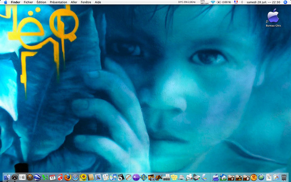Open the purple Apple logo Dock icon

coord(216,177)
